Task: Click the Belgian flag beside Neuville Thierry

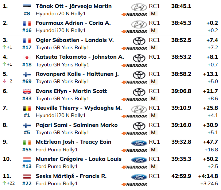Action: click(27, 108)
